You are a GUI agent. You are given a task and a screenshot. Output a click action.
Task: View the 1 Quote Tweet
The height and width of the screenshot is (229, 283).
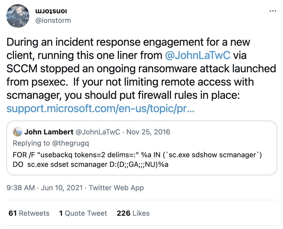click(x=83, y=213)
